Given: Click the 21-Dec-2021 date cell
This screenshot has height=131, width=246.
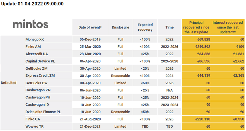Looking at the screenshot, I should coord(90,126).
